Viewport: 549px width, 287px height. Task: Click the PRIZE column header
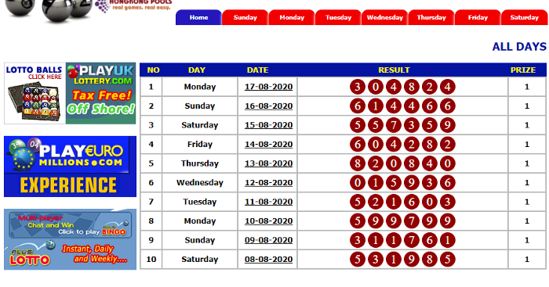tap(523, 70)
